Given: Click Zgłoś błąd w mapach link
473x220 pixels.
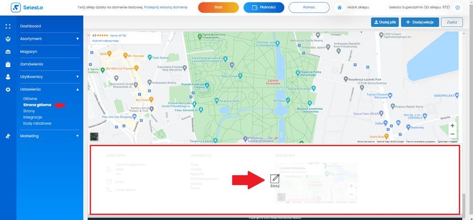Looking at the screenshot, I should point(448,141).
